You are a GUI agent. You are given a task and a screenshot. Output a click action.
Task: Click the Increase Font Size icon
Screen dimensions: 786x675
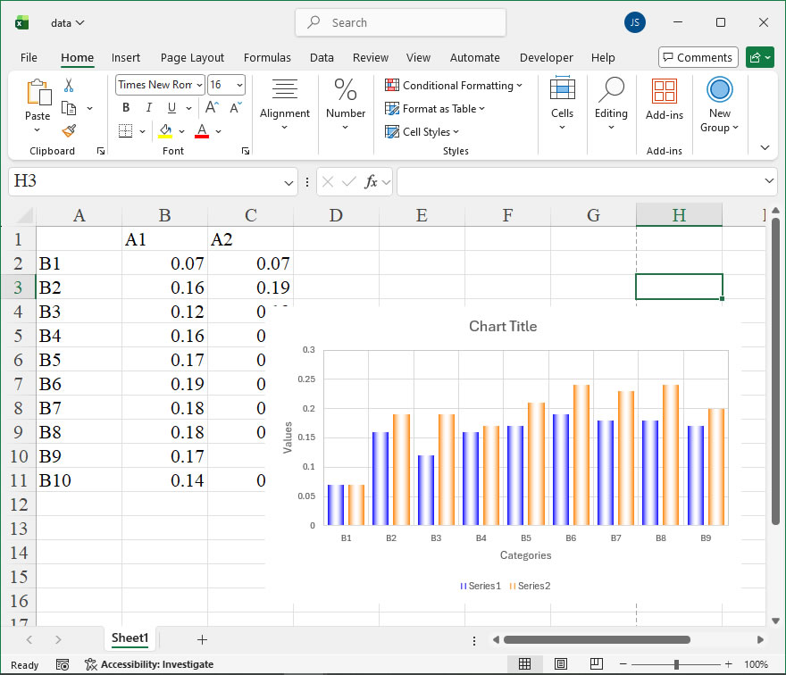213,108
